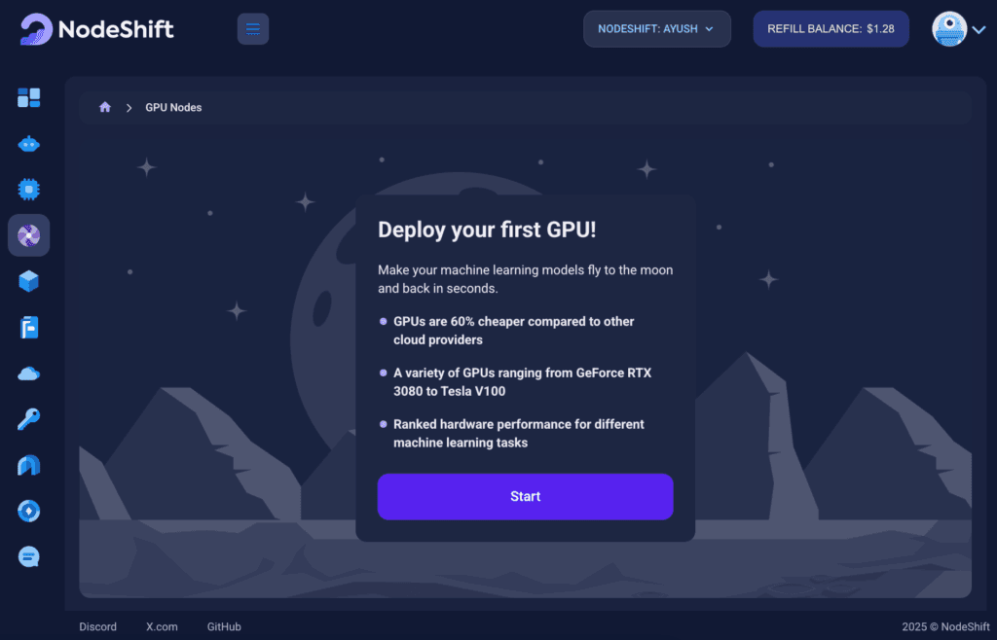The width and height of the screenshot is (997, 640).
Task: Open the X.com footer link
Action: click(163, 626)
